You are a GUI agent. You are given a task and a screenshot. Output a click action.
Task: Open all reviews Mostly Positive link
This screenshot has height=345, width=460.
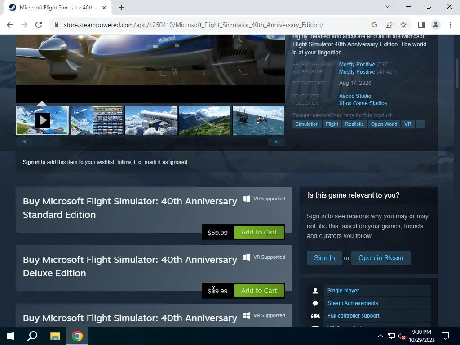point(357,72)
